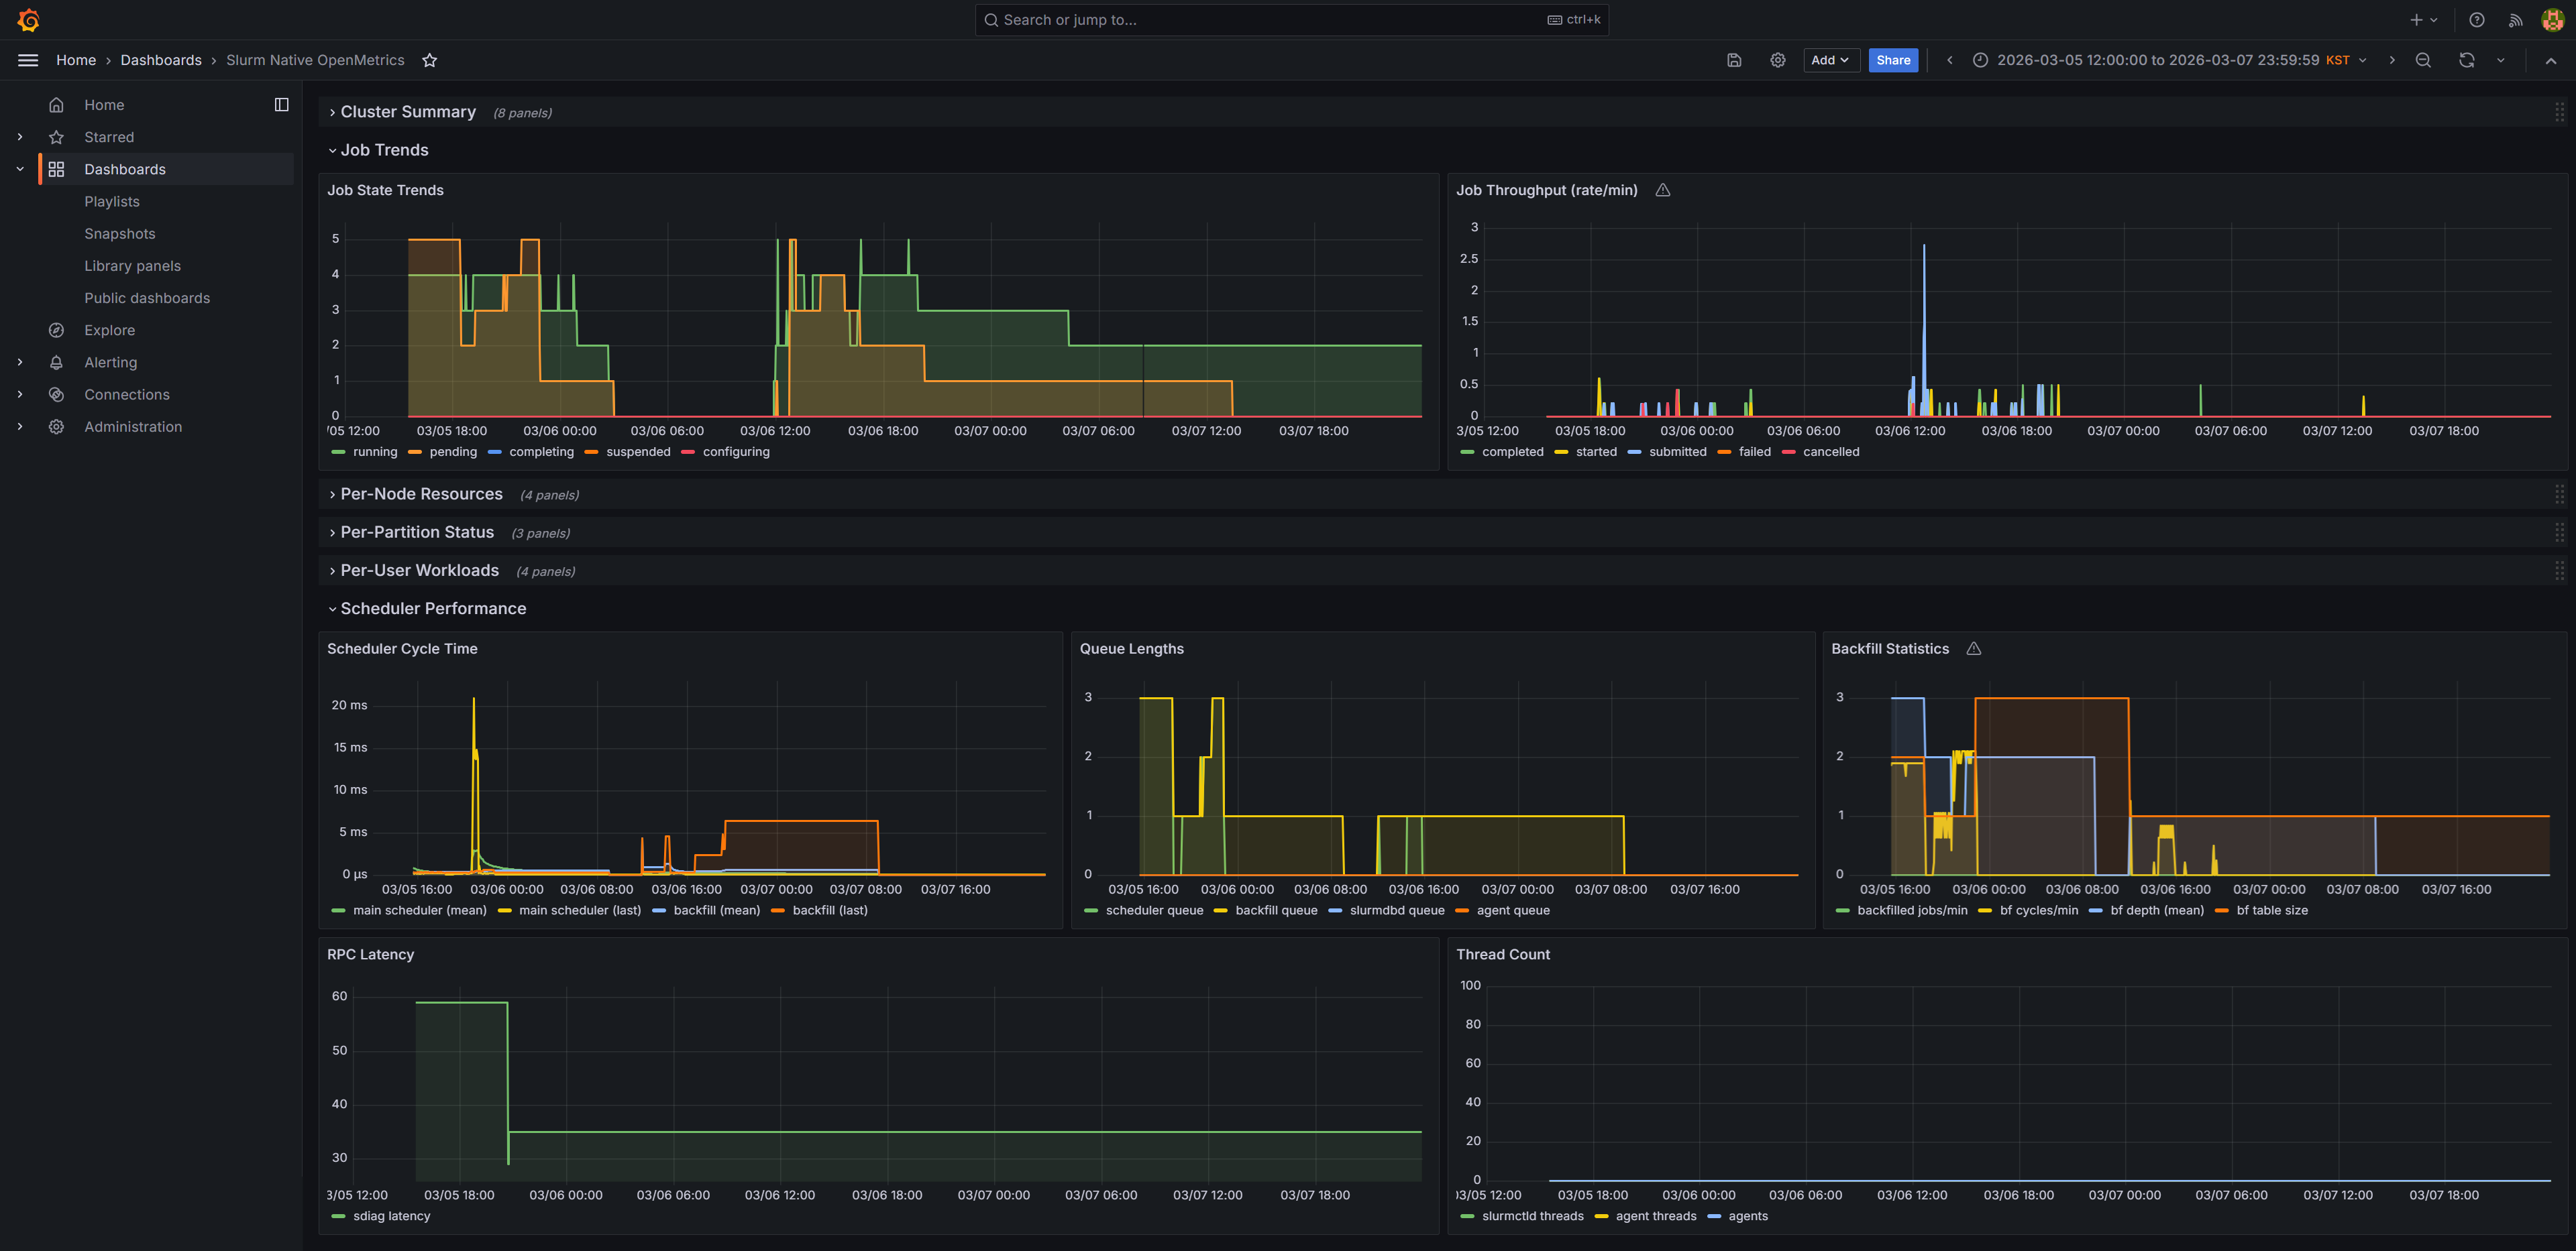This screenshot has width=2576, height=1251.
Task: Open Snapshots in the sidebar
Action: [x=120, y=234]
